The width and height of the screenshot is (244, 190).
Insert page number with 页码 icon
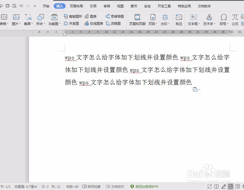tap(153, 17)
